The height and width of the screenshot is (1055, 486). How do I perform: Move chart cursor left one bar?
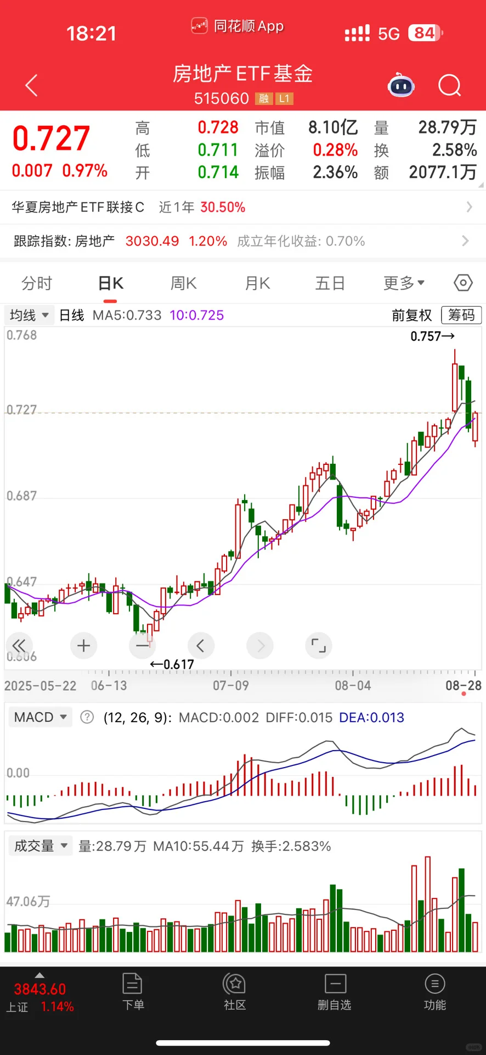click(201, 646)
